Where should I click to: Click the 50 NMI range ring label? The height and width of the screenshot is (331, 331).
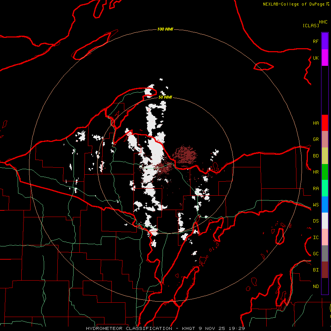[x=165, y=97]
